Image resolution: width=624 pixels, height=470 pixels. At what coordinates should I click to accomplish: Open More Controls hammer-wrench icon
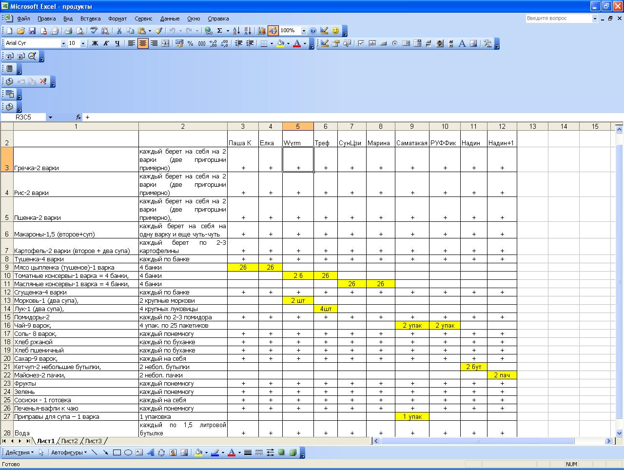click(x=487, y=43)
